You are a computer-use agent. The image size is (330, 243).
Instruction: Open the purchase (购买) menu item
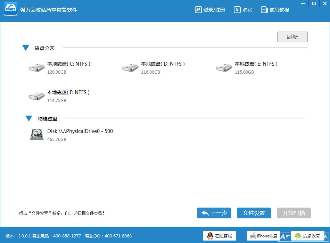[x=243, y=10]
